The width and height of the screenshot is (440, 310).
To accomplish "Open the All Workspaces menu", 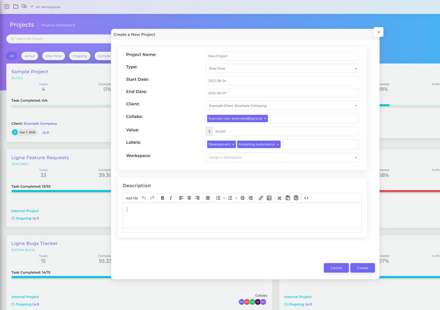I will point(47,6).
